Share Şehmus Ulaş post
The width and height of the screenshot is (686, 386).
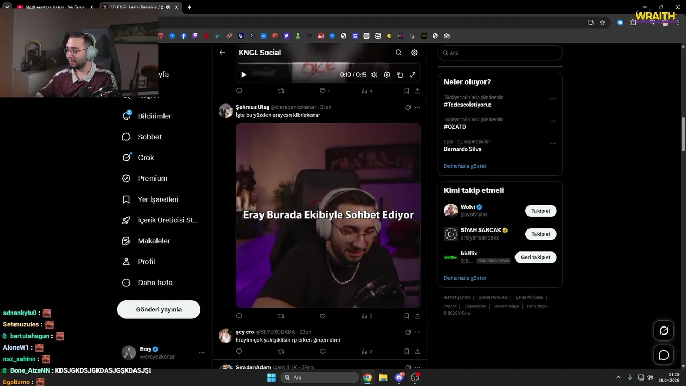tap(417, 316)
